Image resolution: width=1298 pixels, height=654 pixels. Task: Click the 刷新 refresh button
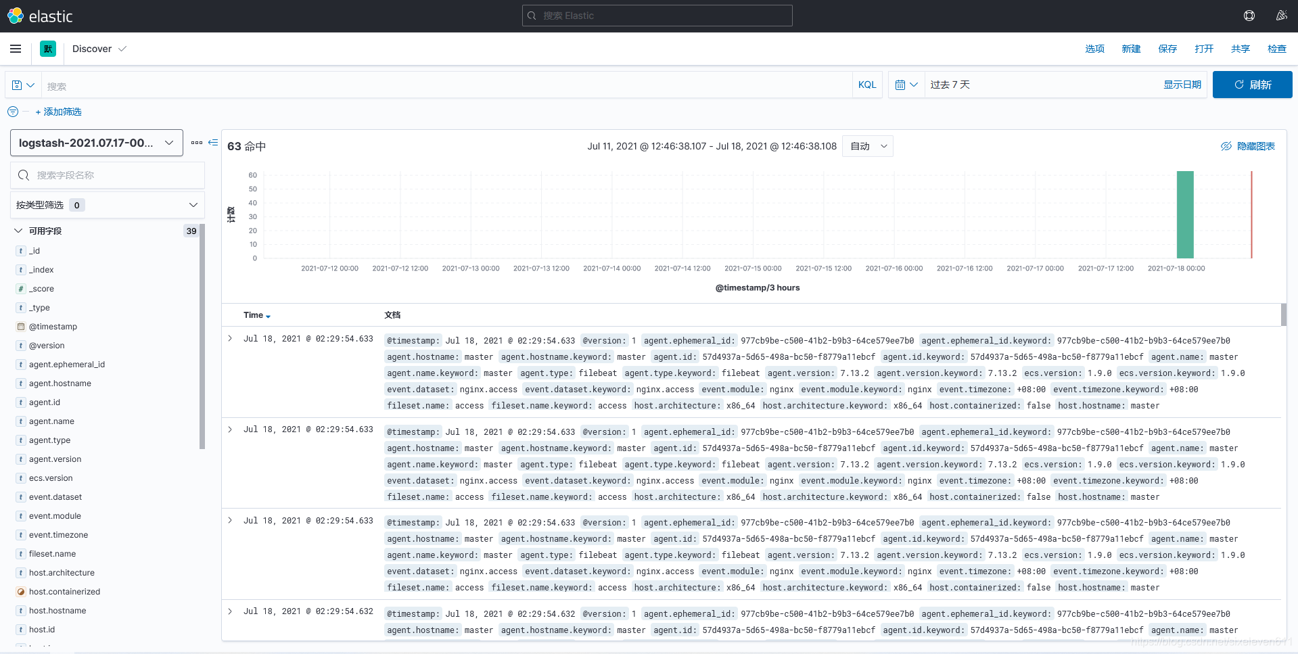point(1252,85)
